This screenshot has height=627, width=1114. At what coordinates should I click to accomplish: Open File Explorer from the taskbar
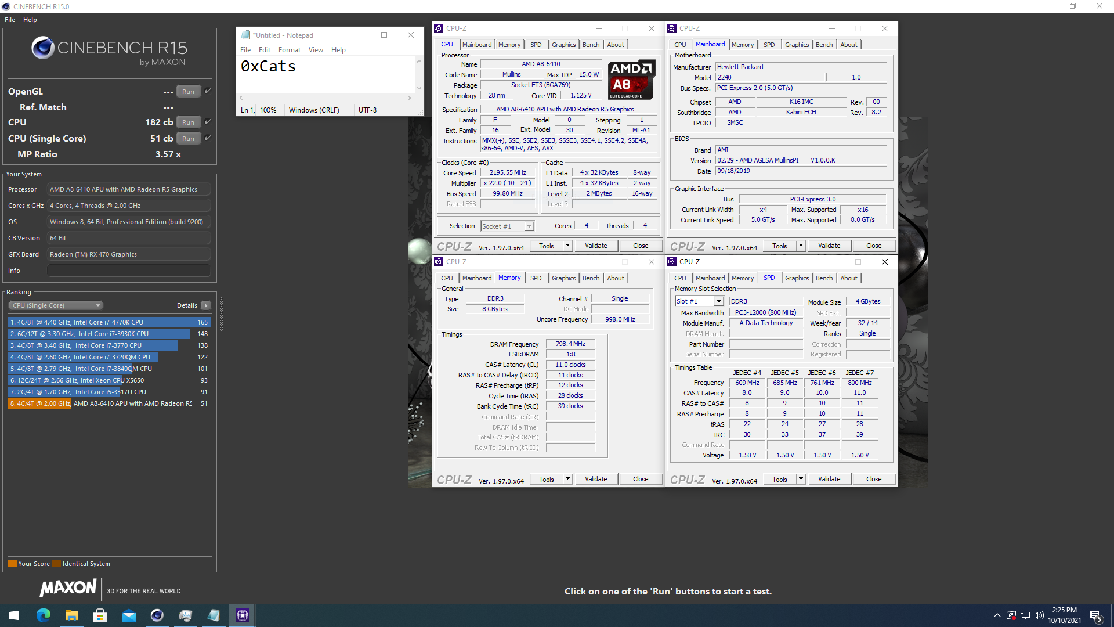tap(71, 615)
